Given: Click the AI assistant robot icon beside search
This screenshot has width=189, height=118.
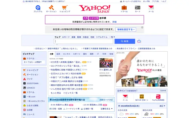Looking at the screenshot, I should [139, 41].
